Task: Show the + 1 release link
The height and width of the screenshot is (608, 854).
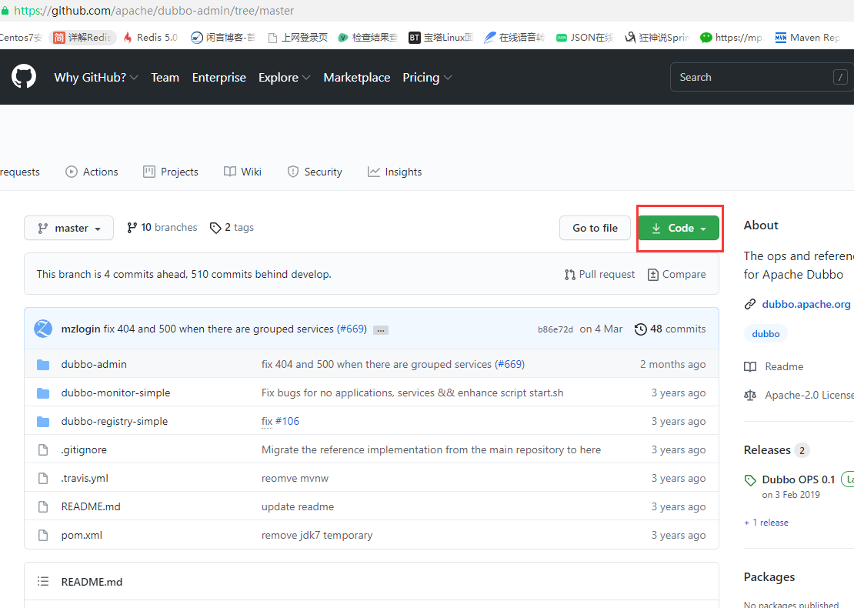Action: click(766, 523)
